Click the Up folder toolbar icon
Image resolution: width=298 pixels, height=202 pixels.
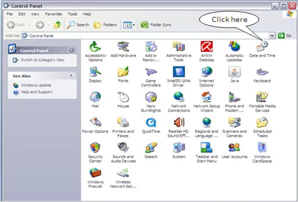[57, 25]
